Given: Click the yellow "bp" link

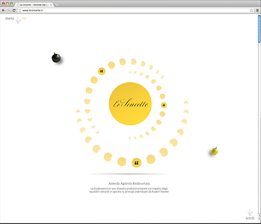Looking at the screenshot, I should pos(24,18).
